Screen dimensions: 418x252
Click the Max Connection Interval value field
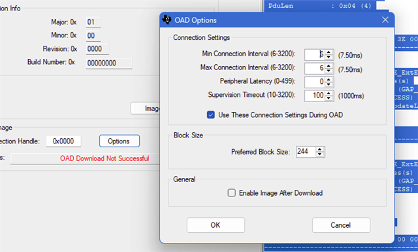(x=315, y=69)
